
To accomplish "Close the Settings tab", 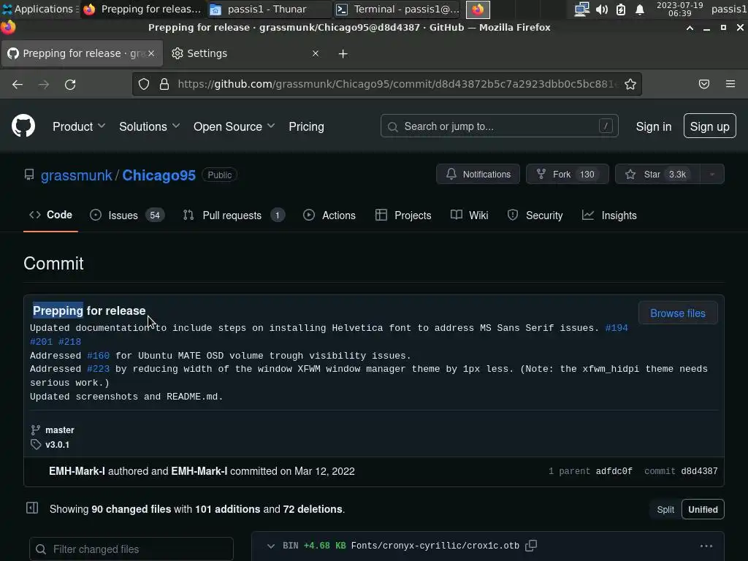I will point(316,53).
